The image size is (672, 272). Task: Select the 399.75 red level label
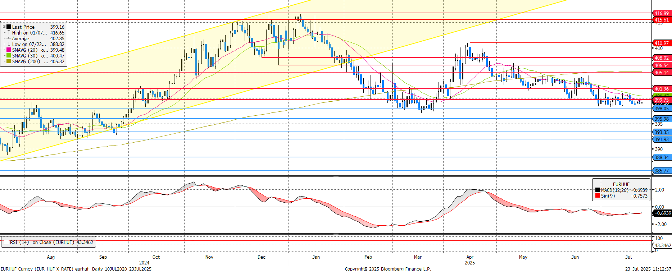point(662,100)
